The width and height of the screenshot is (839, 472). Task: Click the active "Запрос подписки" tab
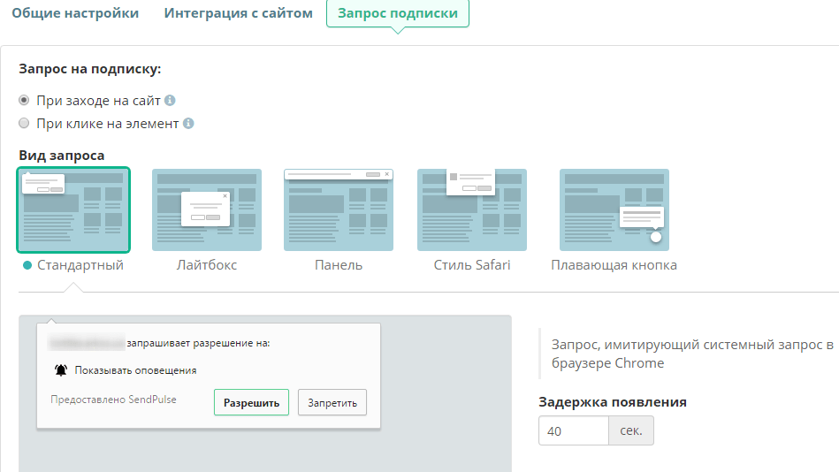[397, 13]
